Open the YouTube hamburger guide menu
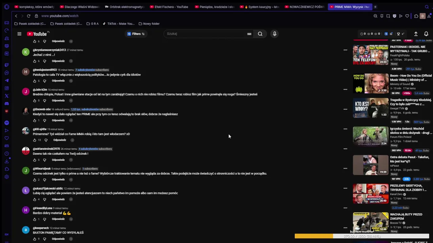The image size is (433, 243). pos(19,34)
